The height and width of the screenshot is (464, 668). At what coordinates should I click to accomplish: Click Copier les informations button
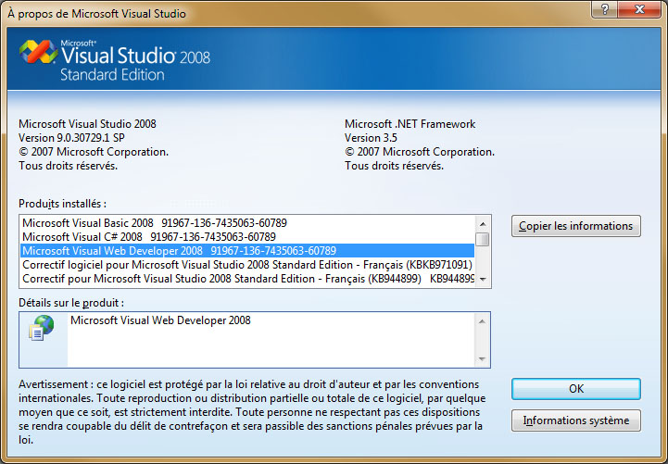(576, 226)
